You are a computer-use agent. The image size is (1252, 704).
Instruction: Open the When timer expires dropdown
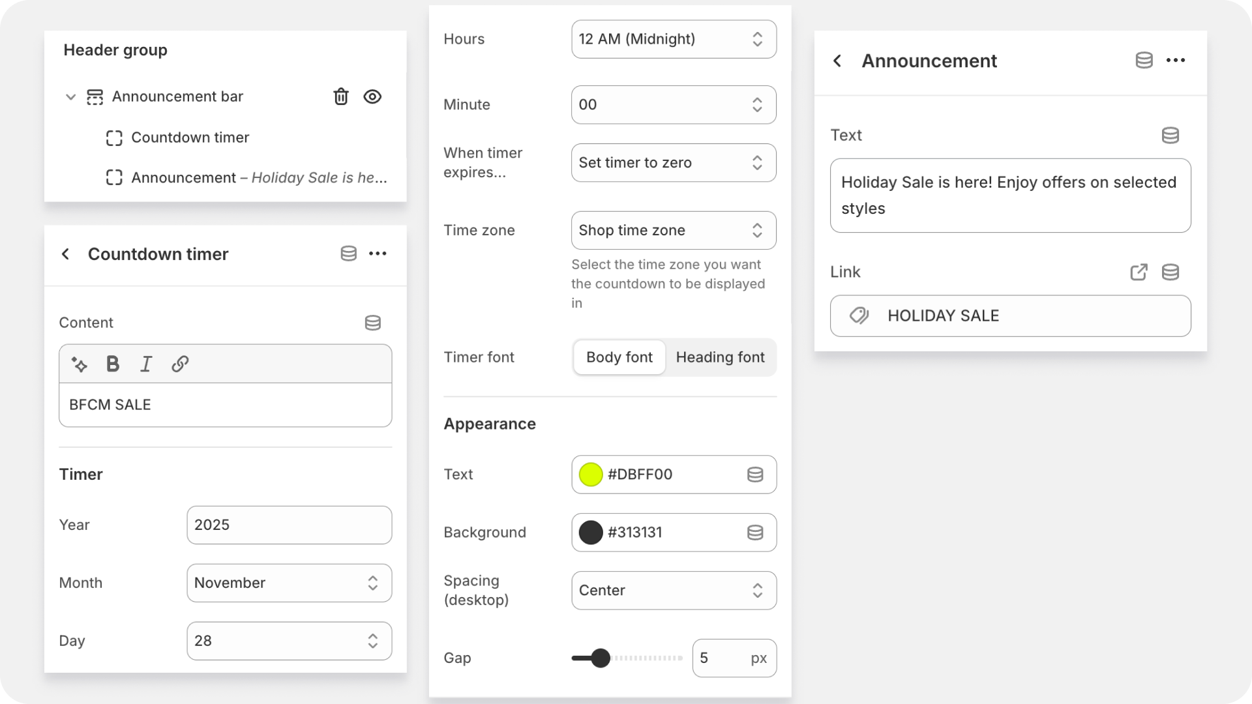point(674,163)
